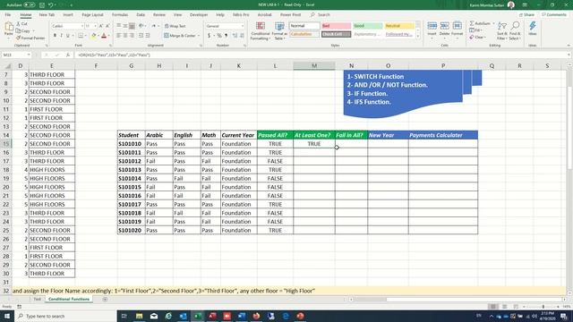Click the Decrease Font Size icon
This screenshot has height=322, width=573.
click(107, 26)
